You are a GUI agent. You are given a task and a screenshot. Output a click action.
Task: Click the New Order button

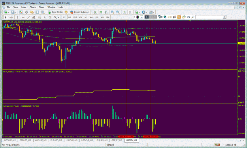click(55, 12)
